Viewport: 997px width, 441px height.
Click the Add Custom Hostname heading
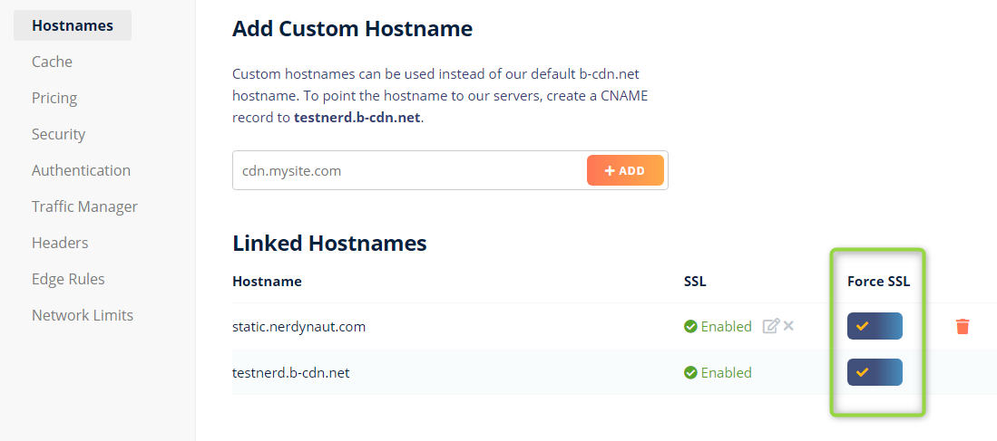[x=352, y=29]
